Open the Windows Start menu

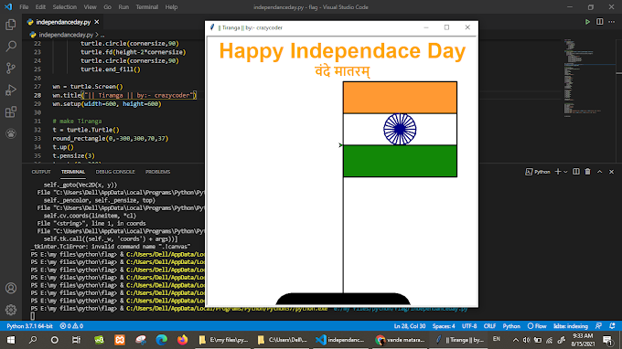click(x=11, y=340)
